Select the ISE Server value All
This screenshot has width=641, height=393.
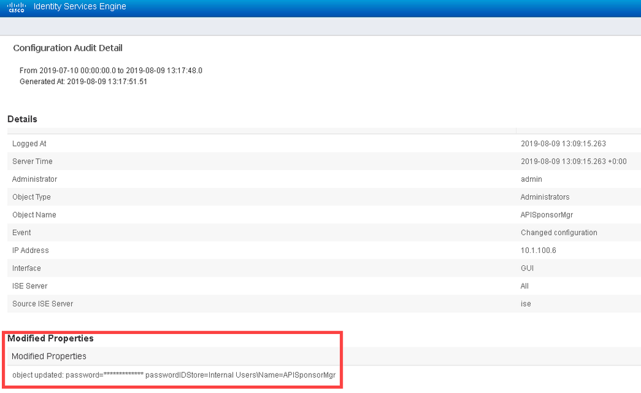[x=524, y=286]
